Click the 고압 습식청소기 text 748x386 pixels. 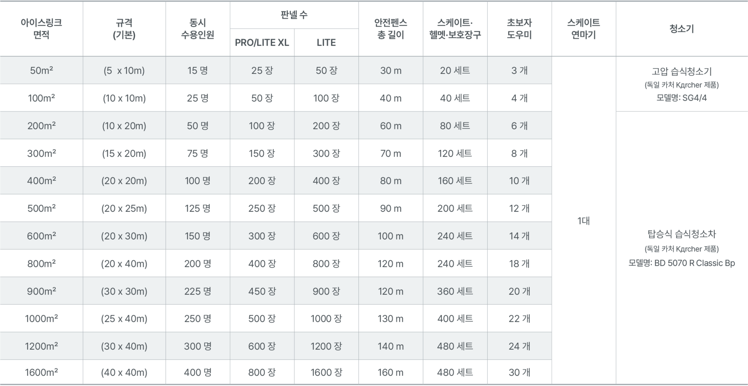(x=682, y=71)
